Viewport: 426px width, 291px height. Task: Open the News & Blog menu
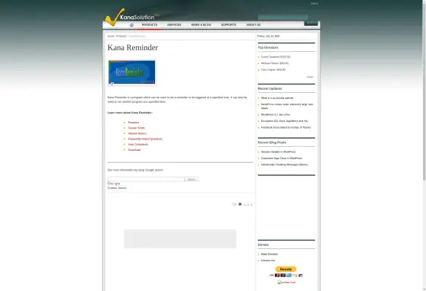(x=201, y=24)
